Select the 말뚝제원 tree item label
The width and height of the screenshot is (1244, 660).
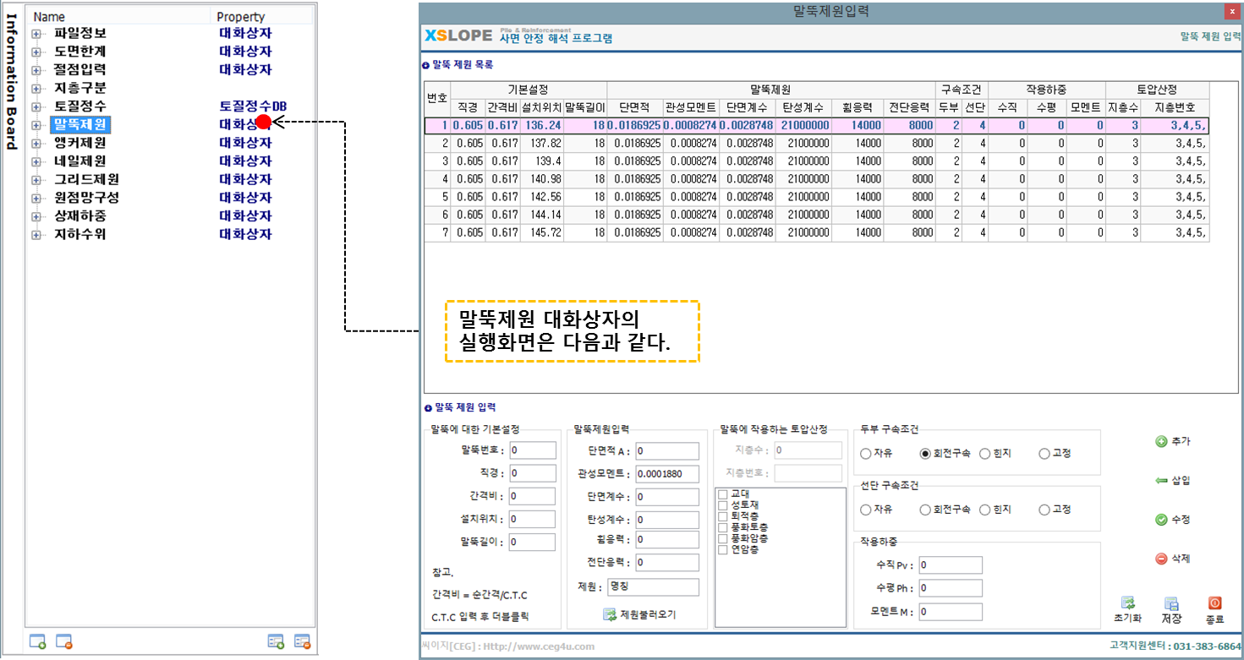click(x=79, y=125)
